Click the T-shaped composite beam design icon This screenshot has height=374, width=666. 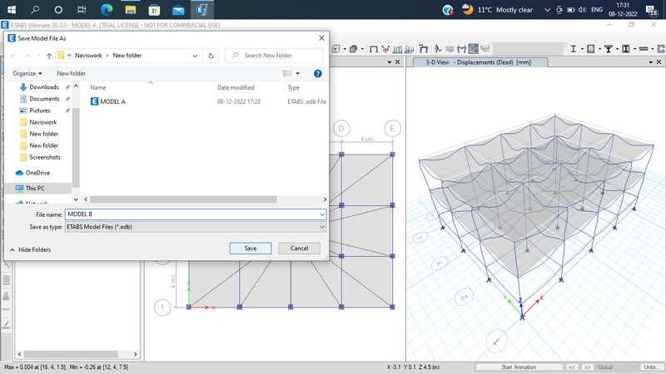(x=609, y=49)
